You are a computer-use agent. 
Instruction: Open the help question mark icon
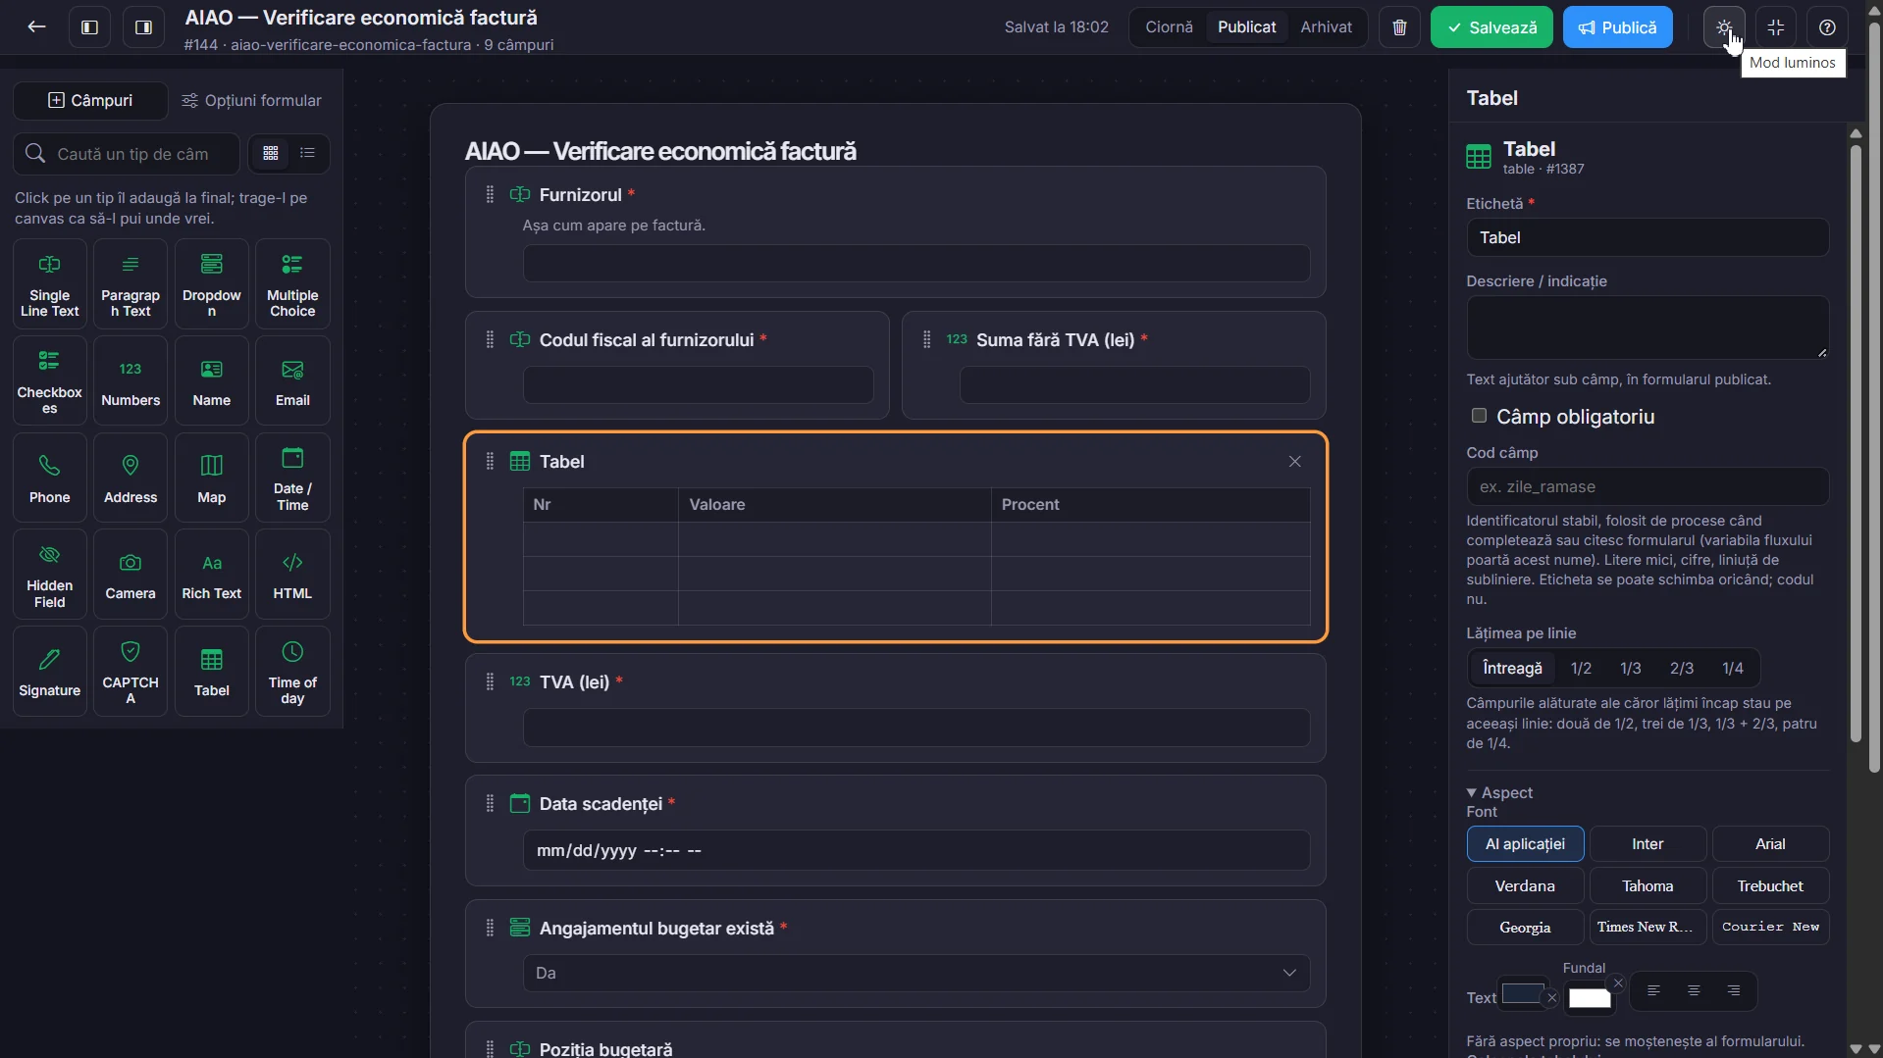click(1826, 26)
